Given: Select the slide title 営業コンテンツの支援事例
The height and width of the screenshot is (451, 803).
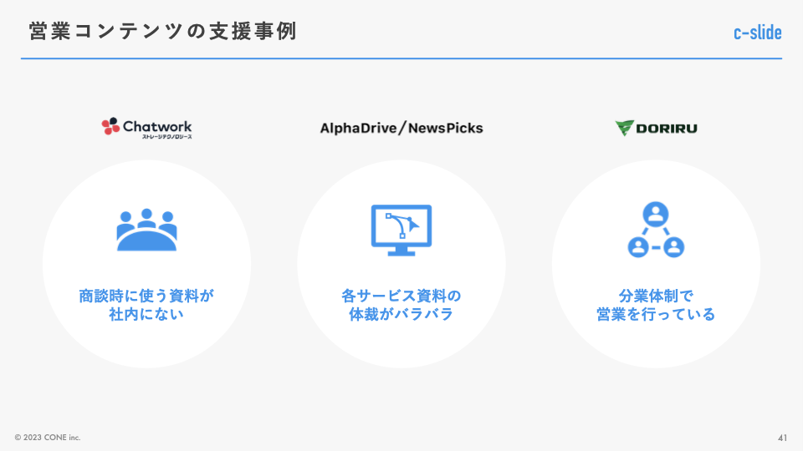Looking at the screenshot, I should click(x=162, y=32).
